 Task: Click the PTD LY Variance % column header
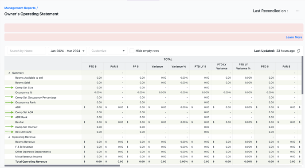243,67
